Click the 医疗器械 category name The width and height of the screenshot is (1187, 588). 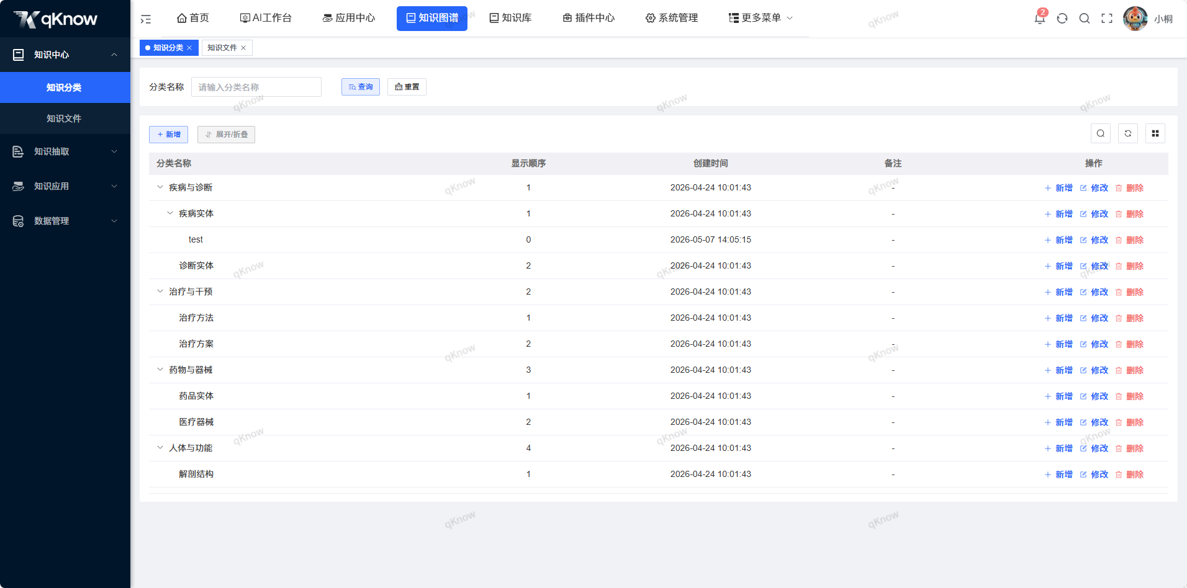point(196,422)
